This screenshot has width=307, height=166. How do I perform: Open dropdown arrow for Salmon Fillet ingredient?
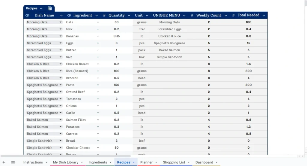click(98, 120)
